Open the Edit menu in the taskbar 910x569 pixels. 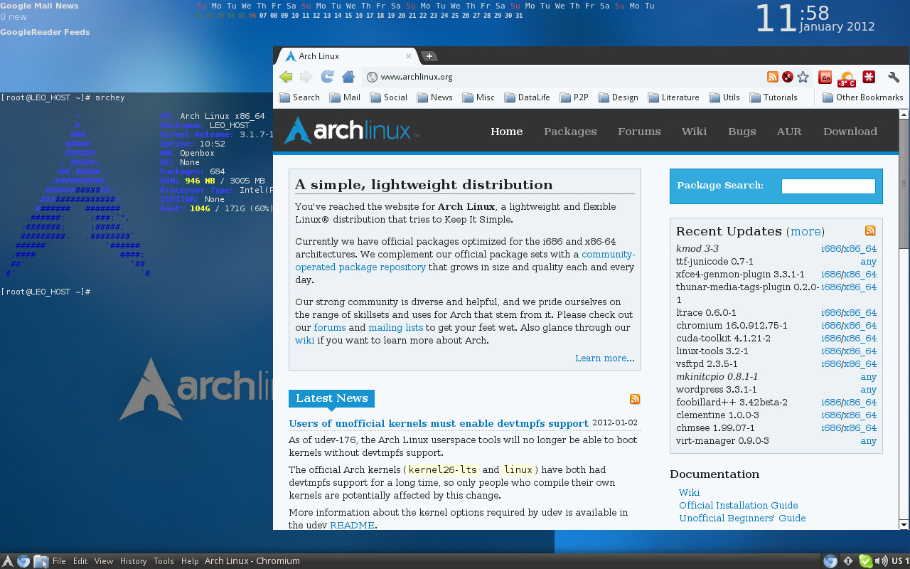pos(80,561)
